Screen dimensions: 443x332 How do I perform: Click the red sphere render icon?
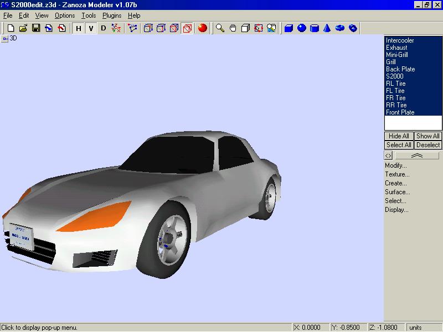click(x=202, y=28)
